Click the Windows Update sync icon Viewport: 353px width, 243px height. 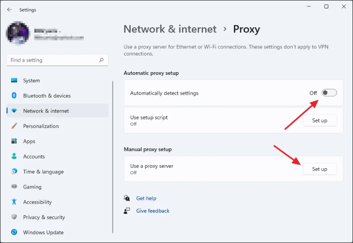(x=14, y=232)
